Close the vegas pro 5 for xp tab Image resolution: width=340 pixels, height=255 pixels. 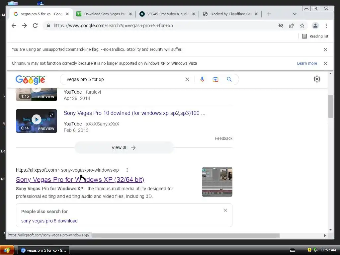(67, 14)
